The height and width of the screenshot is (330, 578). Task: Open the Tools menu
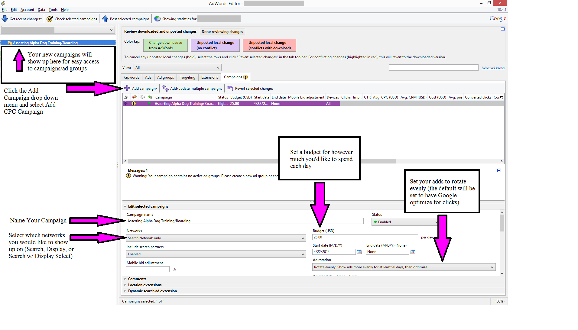coord(53,10)
